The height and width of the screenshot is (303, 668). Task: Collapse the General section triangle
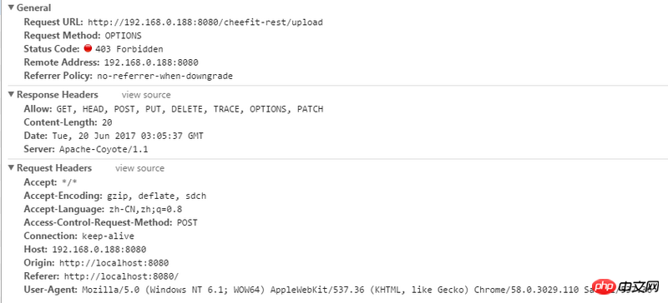12,7
